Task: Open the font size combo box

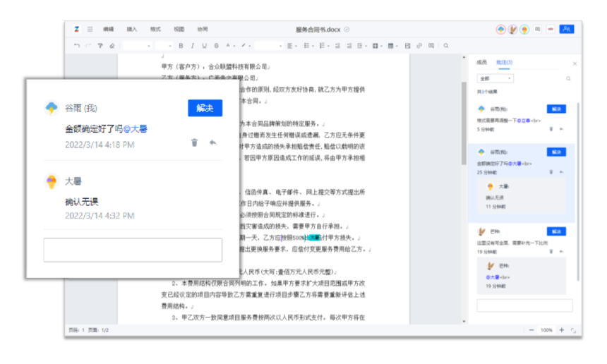Action: [164, 46]
